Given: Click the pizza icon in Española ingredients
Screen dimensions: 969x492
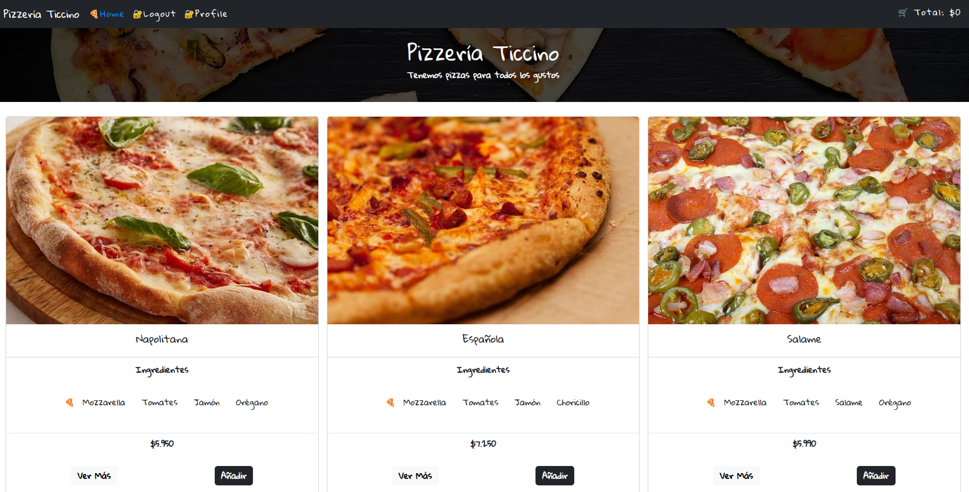Looking at the screenshot, I should 390,403.
